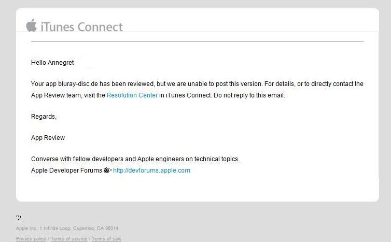
Task: Click the Apple Inc. address line
Action: [x=67, y=229]
